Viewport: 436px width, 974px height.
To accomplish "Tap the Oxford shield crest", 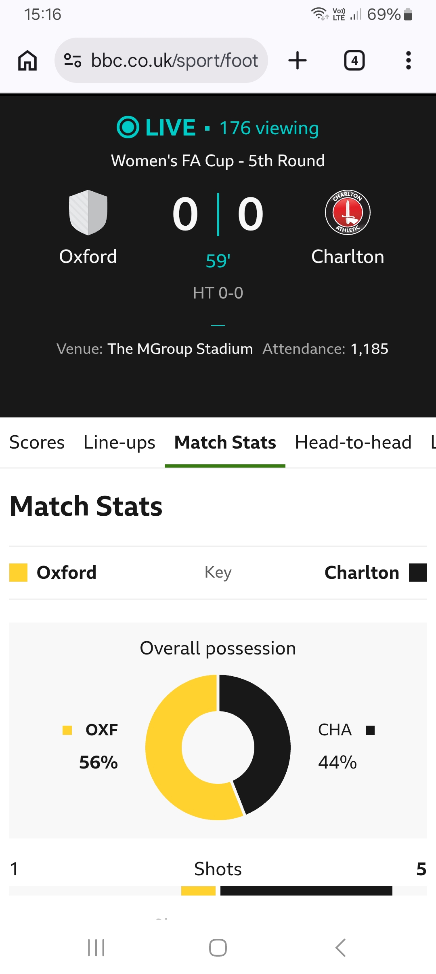I will [88, 212].
